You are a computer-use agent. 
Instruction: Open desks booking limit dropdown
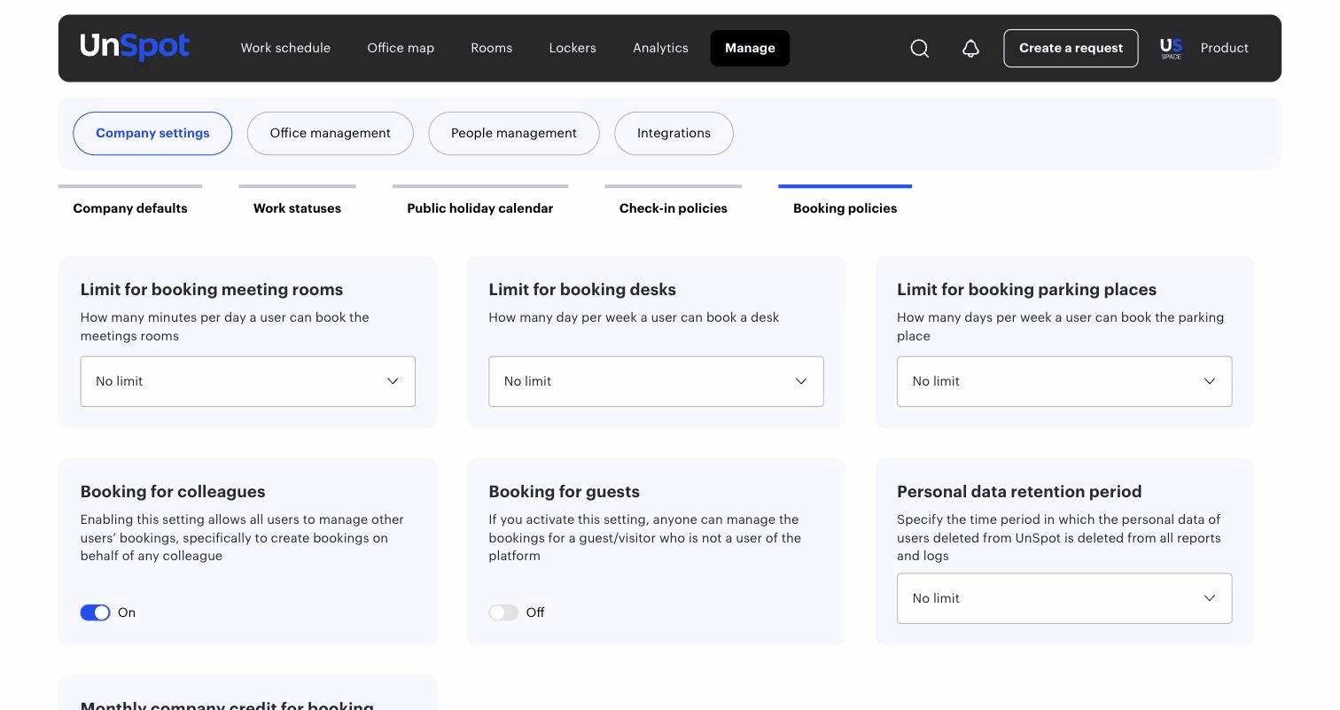pos(656,381)
